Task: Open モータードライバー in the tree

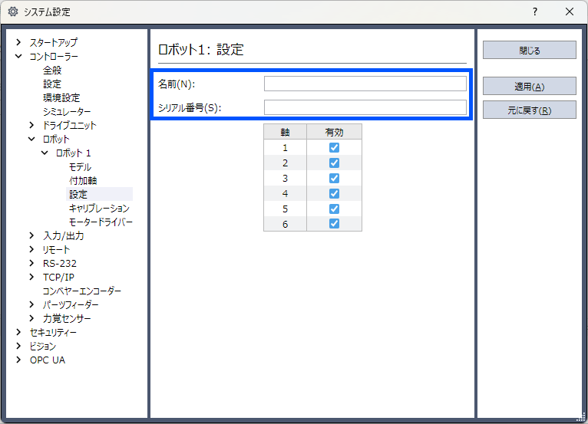Action: (x=101, y=222)
